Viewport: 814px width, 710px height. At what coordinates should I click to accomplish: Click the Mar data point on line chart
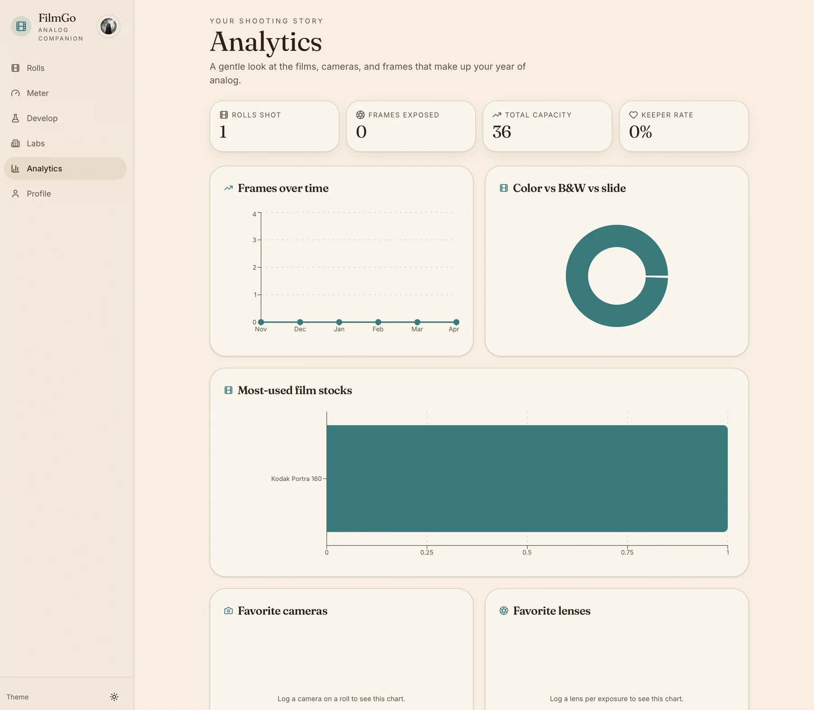(417, 322)
